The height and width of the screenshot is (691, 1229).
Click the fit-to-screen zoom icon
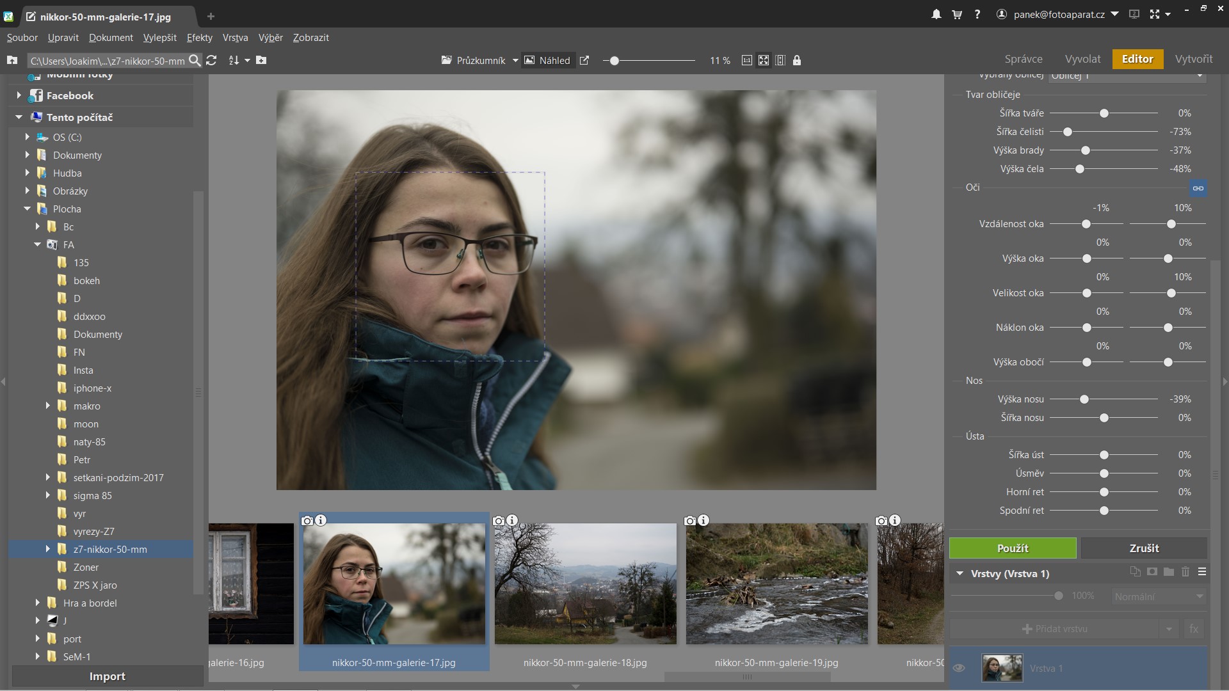click(x=764, y=60)
